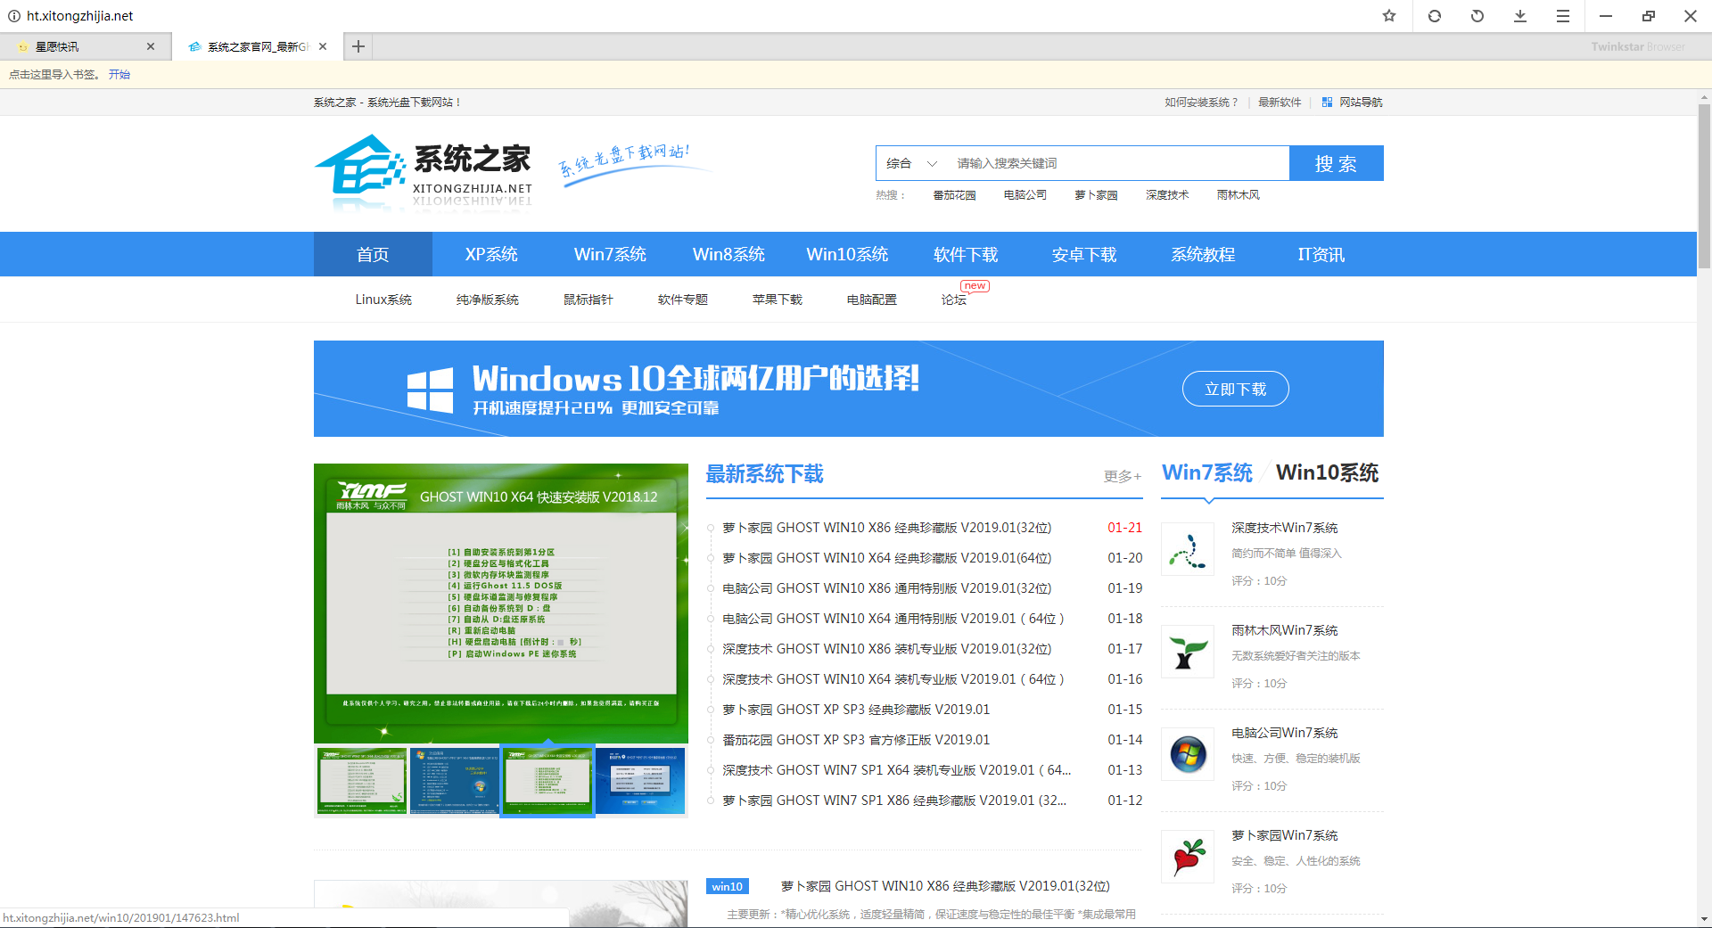Viewport: 1712px width, 928px height.
Task: Open the Win8系统 navigation item
Action: coord(728,254)
